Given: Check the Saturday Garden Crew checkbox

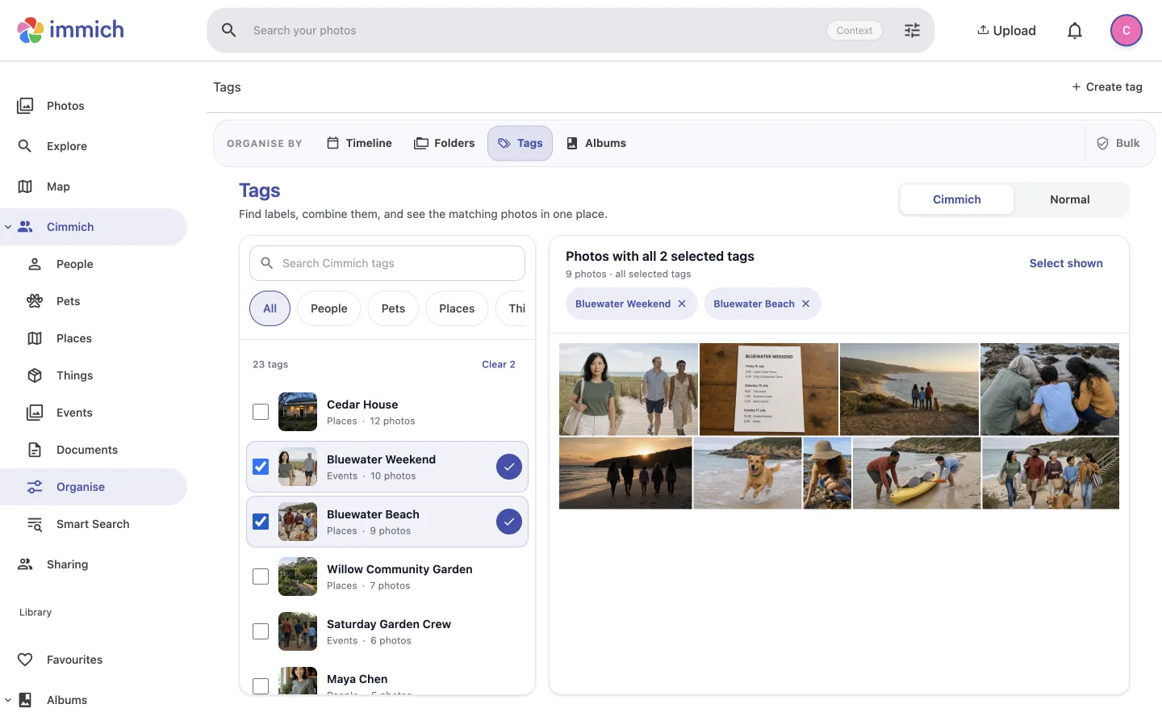Looking at the screenshot, I should point(261,631).
